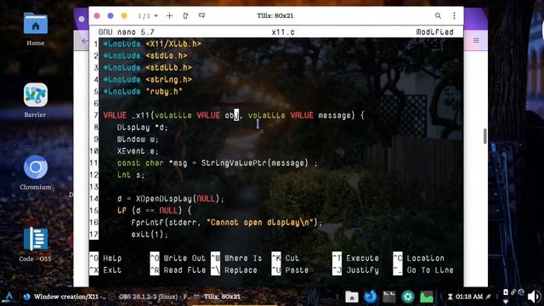This screenshot has height=306, width=544.
Task: Click the hourglass icon beside the clock
Action: (x=450, y=297)
